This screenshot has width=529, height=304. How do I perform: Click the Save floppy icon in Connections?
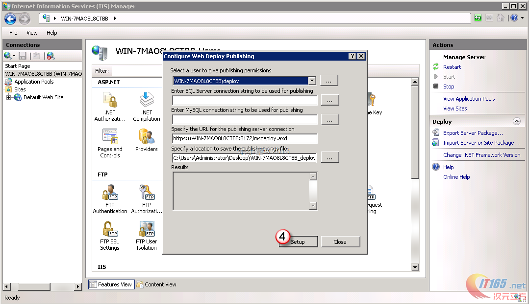tap(23, 56)
